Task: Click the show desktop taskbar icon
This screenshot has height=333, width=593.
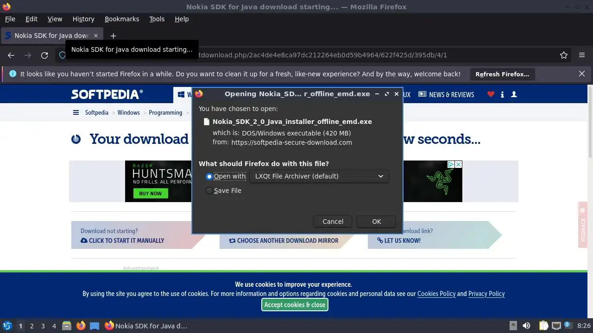Action: pyautogui.click(x=95, y=326)
